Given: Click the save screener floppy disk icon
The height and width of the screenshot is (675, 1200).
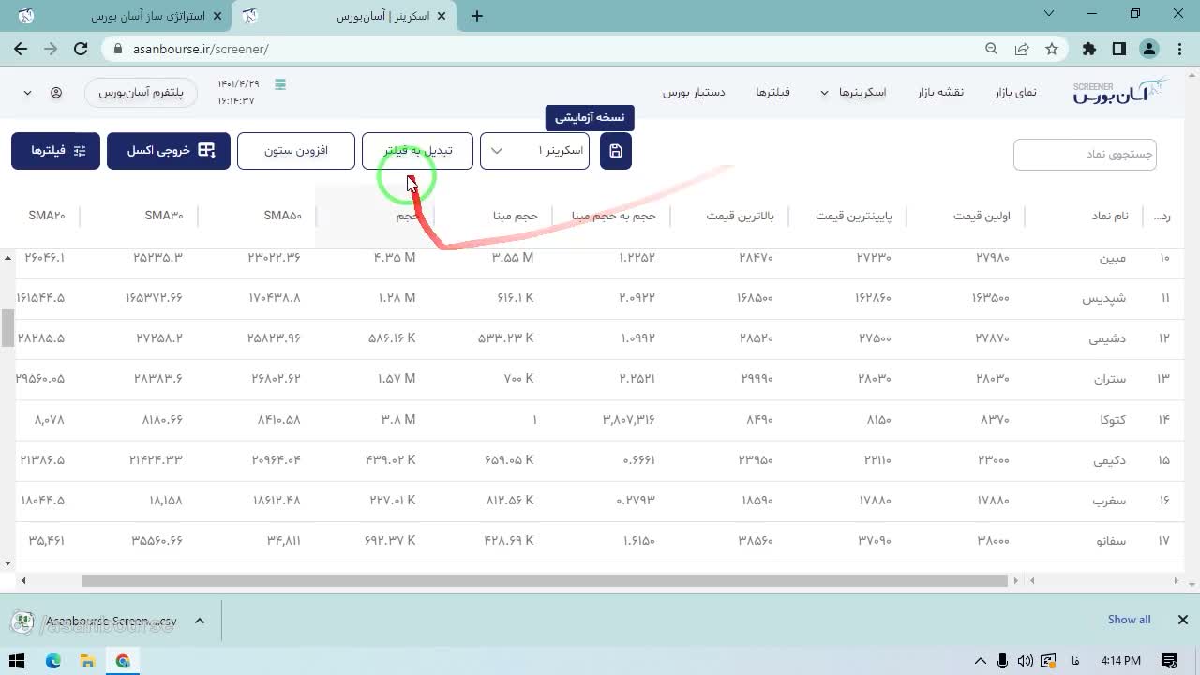Looking at the screenshot, I should point(616,151).
